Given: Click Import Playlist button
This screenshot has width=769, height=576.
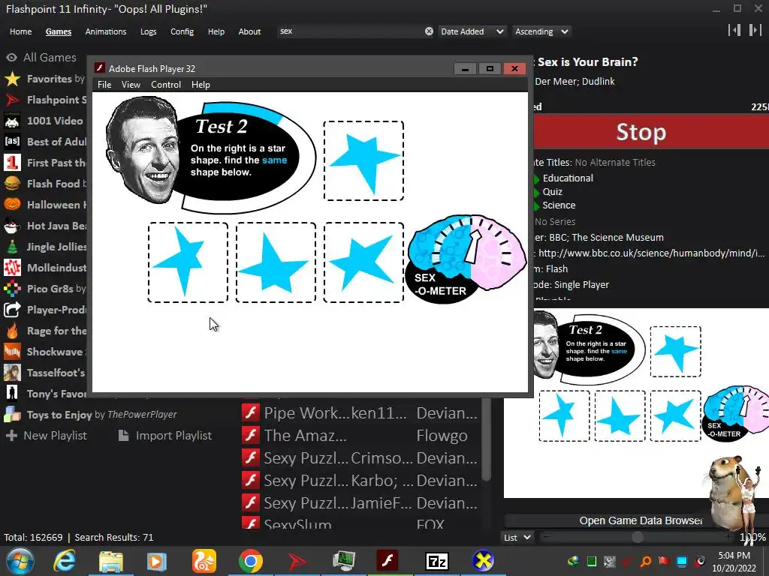Looking at the screenshot, I should [x=165, y=436].
